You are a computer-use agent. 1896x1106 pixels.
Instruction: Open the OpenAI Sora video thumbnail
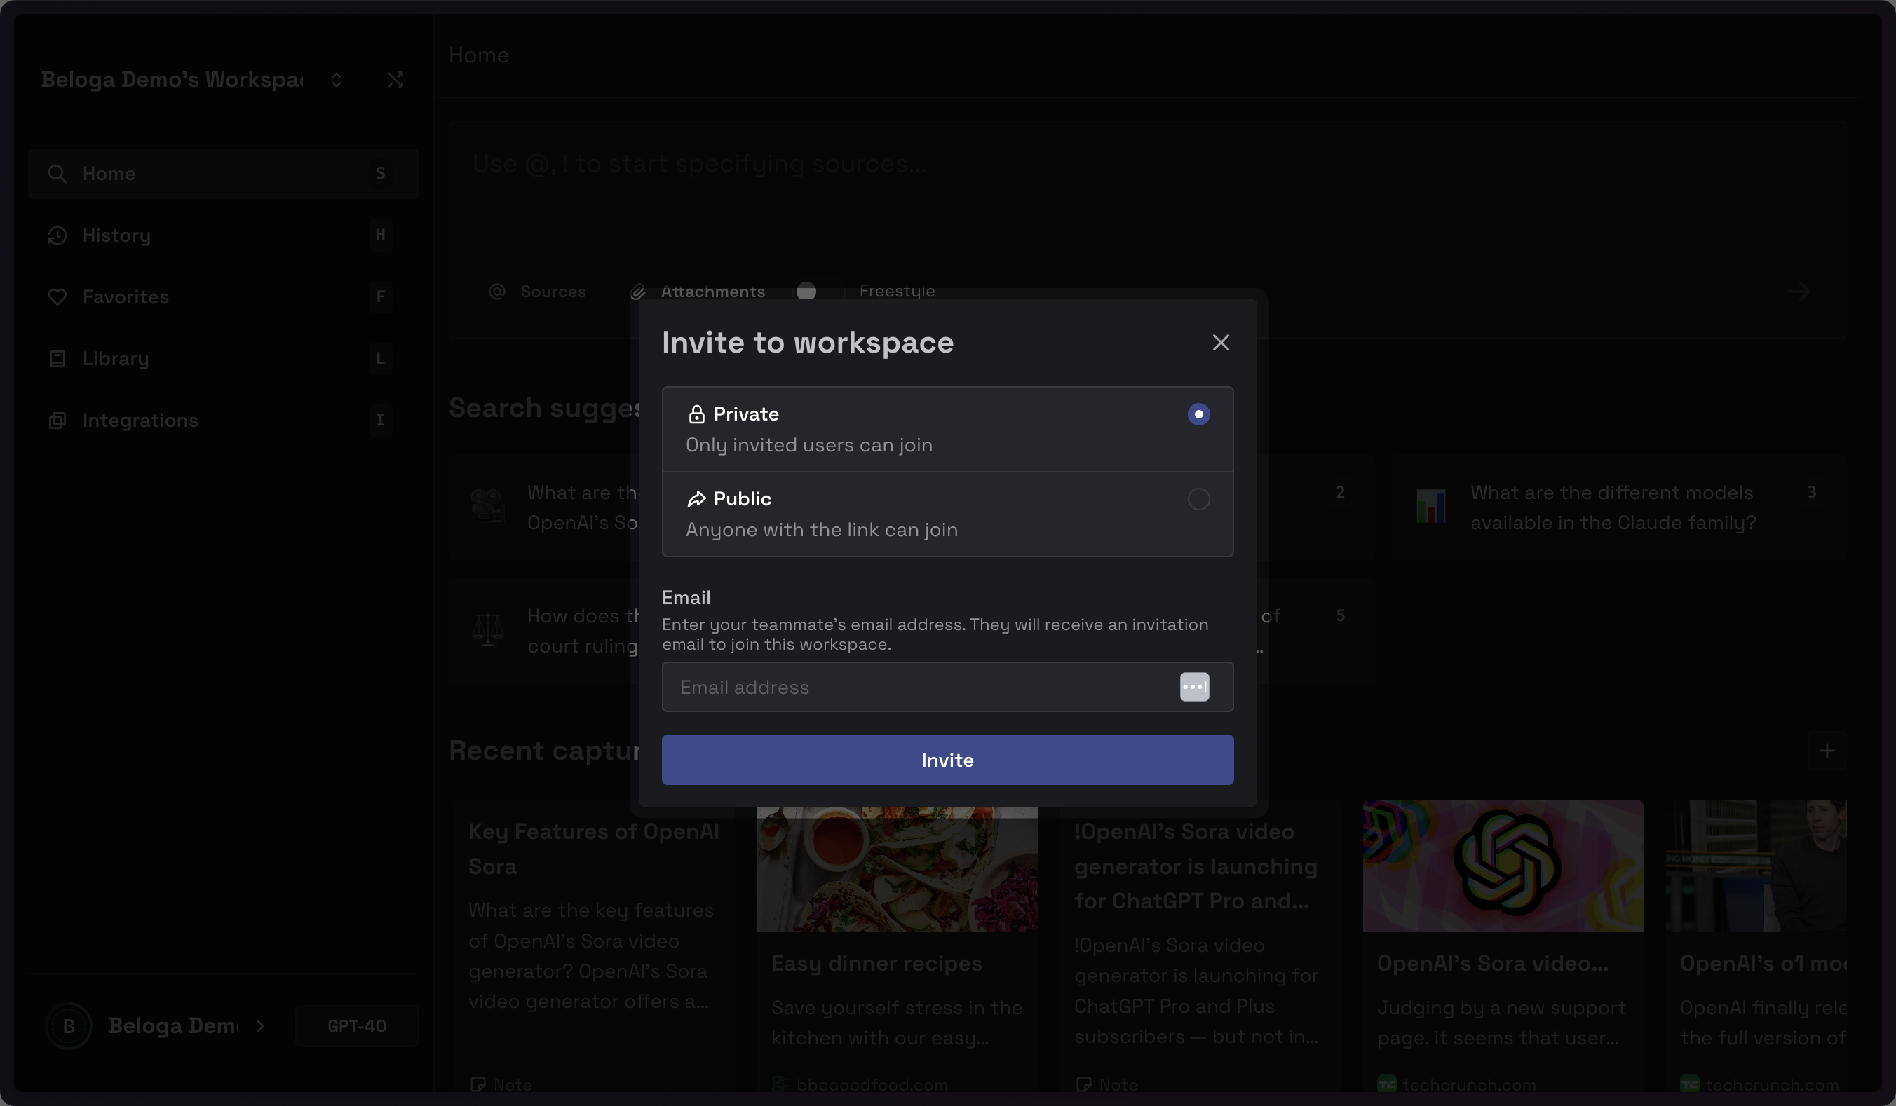point(1503,866)
